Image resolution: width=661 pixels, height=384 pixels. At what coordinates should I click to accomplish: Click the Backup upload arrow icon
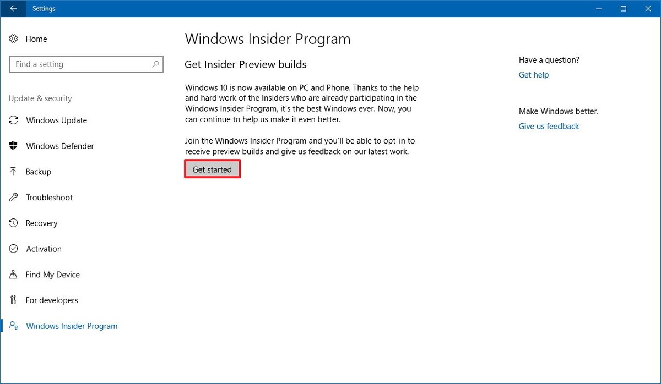[14, 172]
